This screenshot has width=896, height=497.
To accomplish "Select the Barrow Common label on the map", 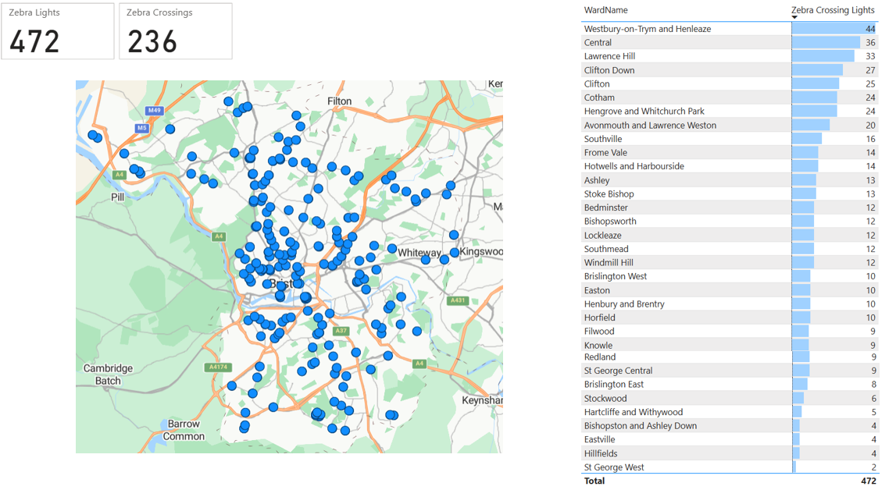I will [184, 430].
